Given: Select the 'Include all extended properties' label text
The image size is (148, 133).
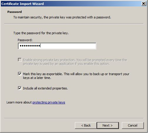Looking at the screenshot, I should [45, 88].
